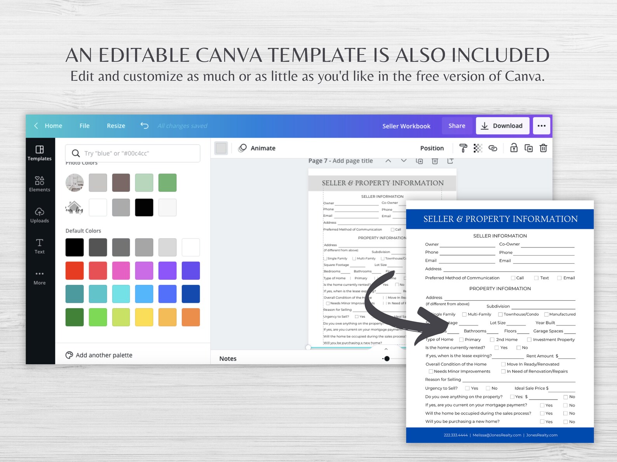Expand the Notes panel chevron

tap(386, 349)
